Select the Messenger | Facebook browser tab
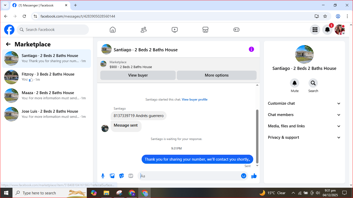This screenshot has width=353, height=198. [40, 5]
